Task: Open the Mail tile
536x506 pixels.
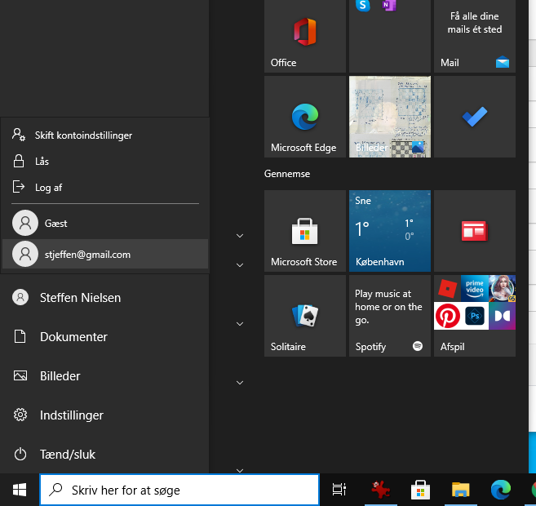Action: click(475, 36)
